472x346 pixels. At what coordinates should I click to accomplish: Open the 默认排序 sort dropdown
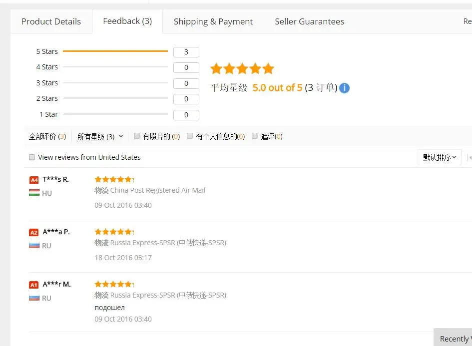(440, 157)
